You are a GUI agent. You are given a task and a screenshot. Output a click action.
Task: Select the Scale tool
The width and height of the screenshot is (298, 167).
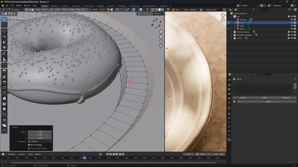point(4,42)
